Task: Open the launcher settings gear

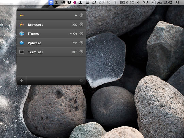Action: pos(81,80)
